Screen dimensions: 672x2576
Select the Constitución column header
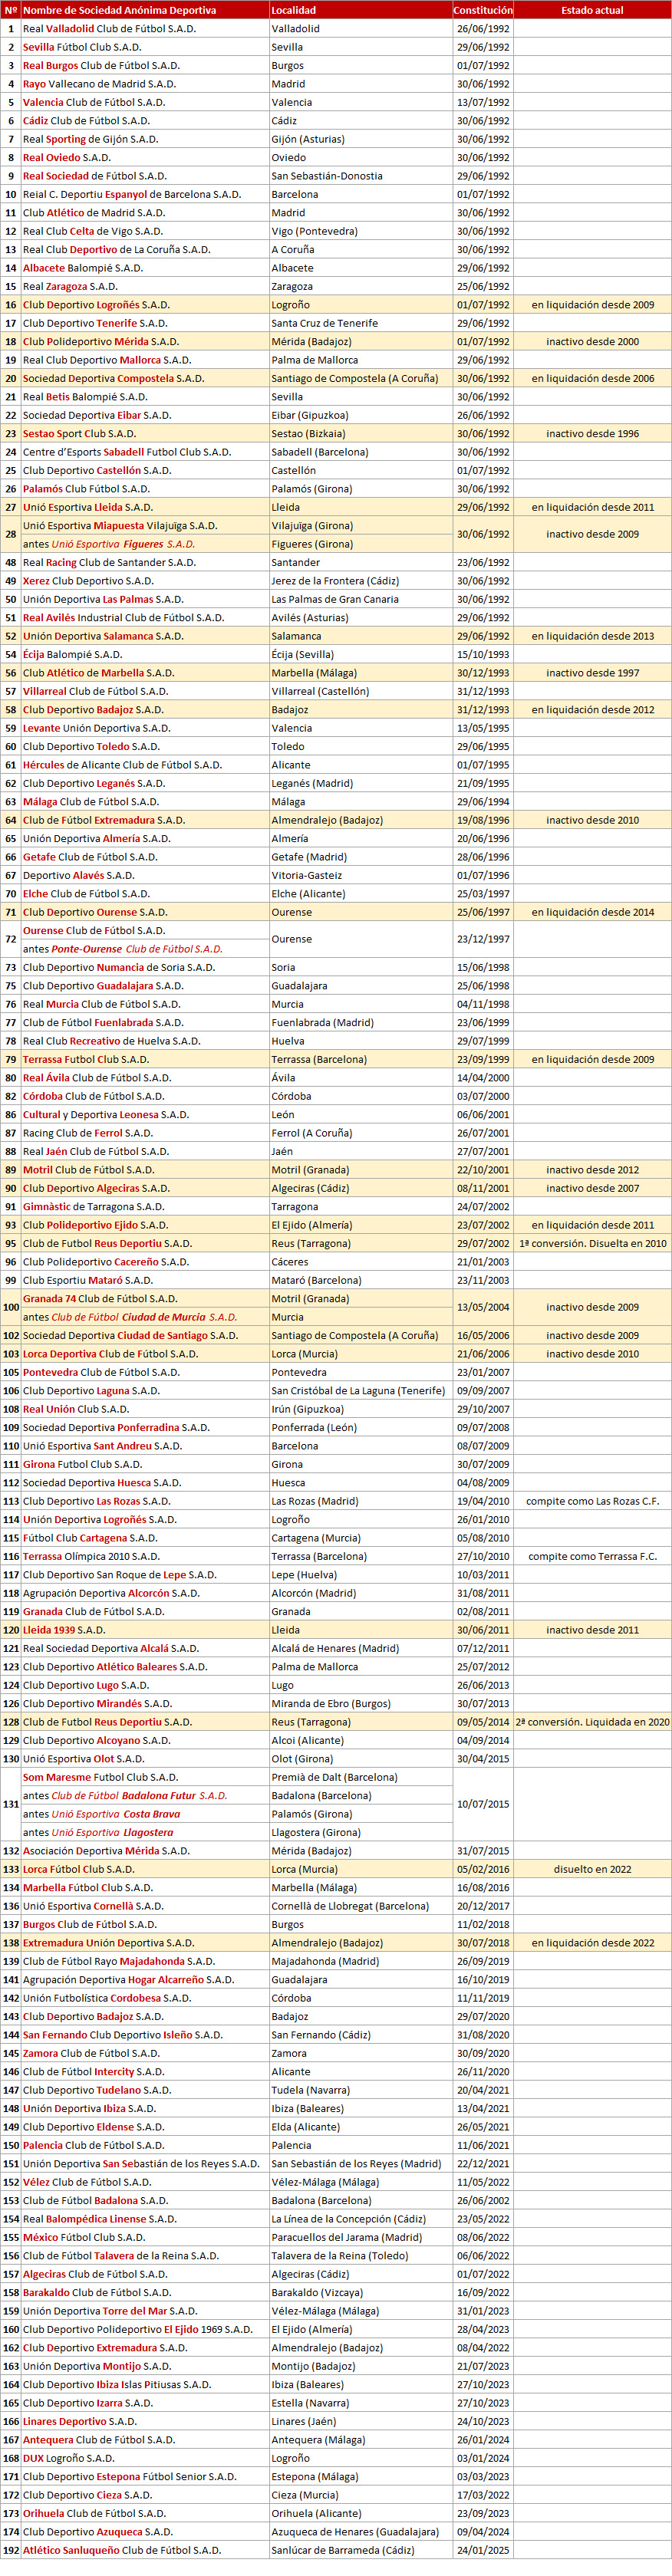point(483,10)
